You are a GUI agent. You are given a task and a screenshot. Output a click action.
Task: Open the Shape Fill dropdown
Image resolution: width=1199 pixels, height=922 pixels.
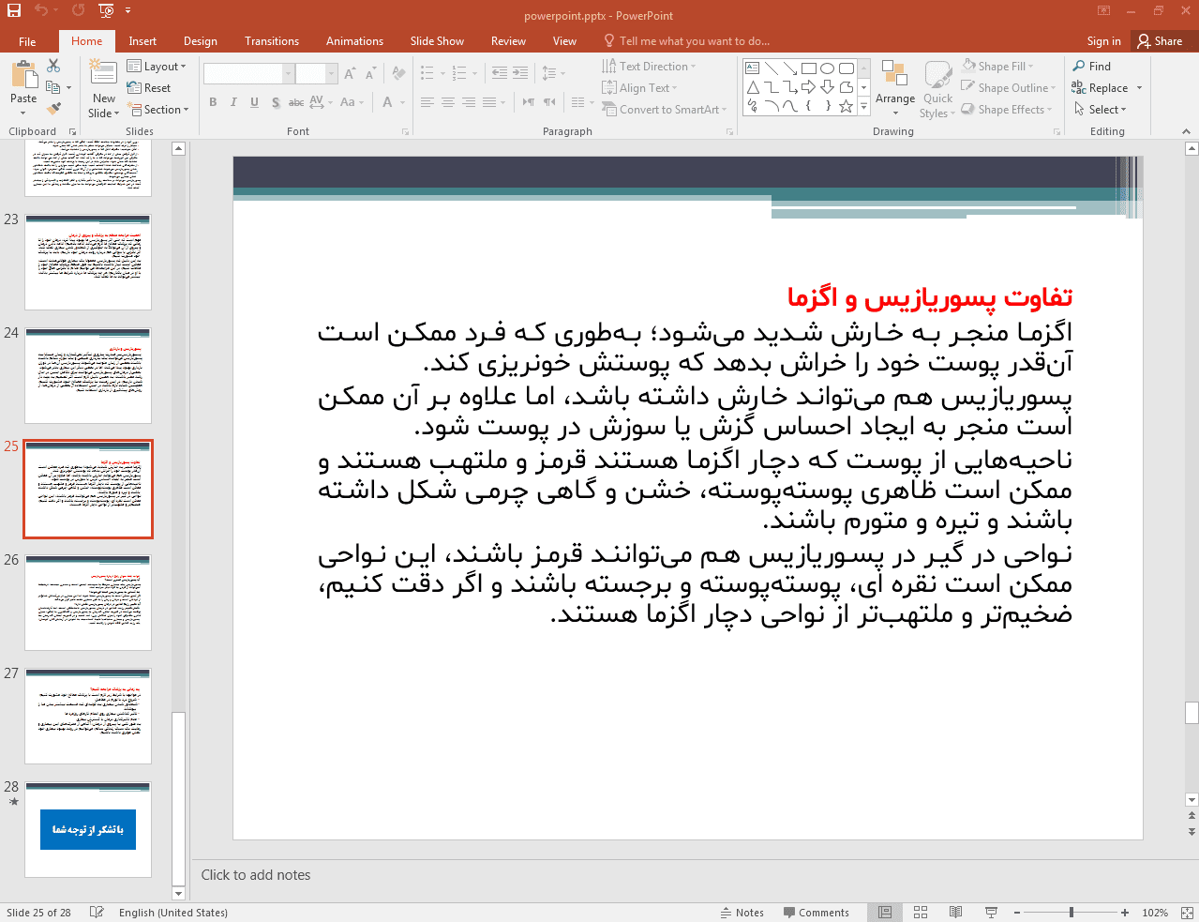(x=997, y=67)
